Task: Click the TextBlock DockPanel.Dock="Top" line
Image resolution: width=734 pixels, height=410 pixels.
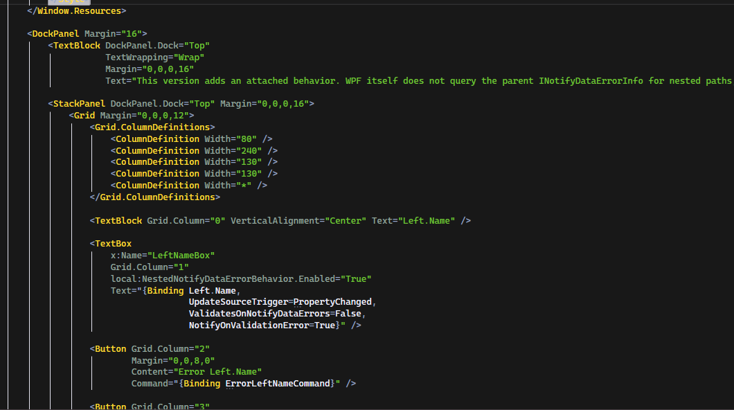Action: coord(129,46)
